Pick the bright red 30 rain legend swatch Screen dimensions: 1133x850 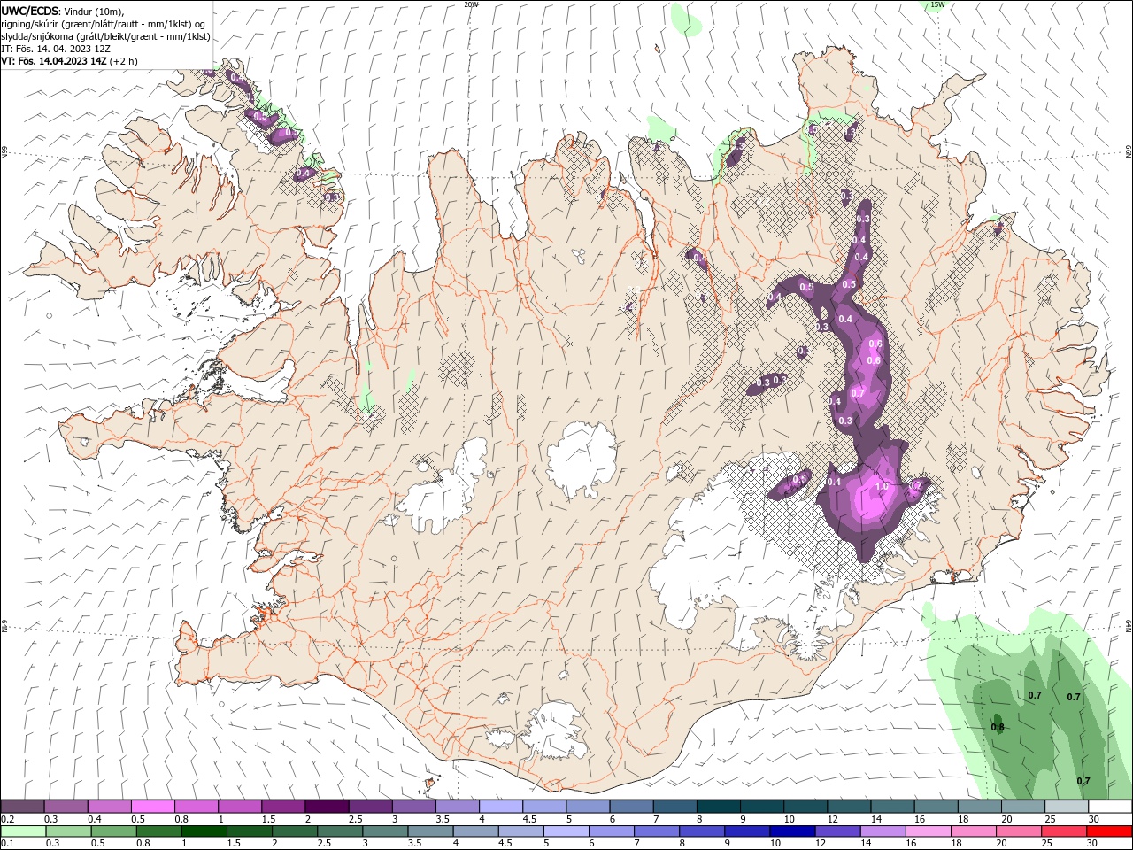(1109, 831)
